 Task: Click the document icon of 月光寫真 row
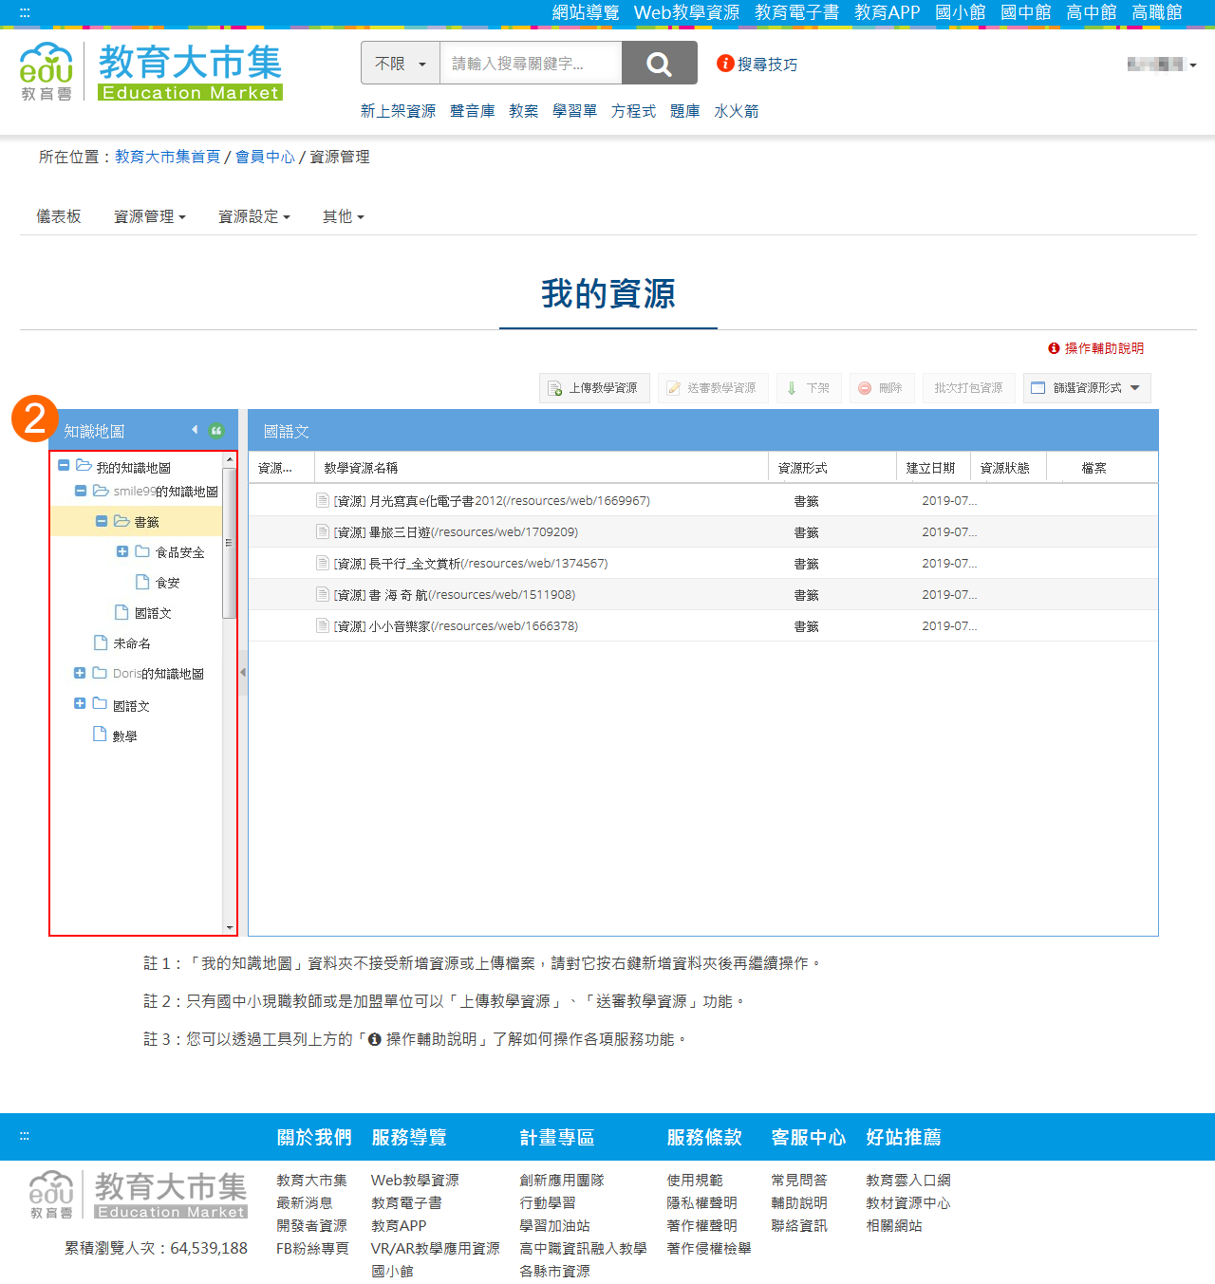click(x=323, y=500)
